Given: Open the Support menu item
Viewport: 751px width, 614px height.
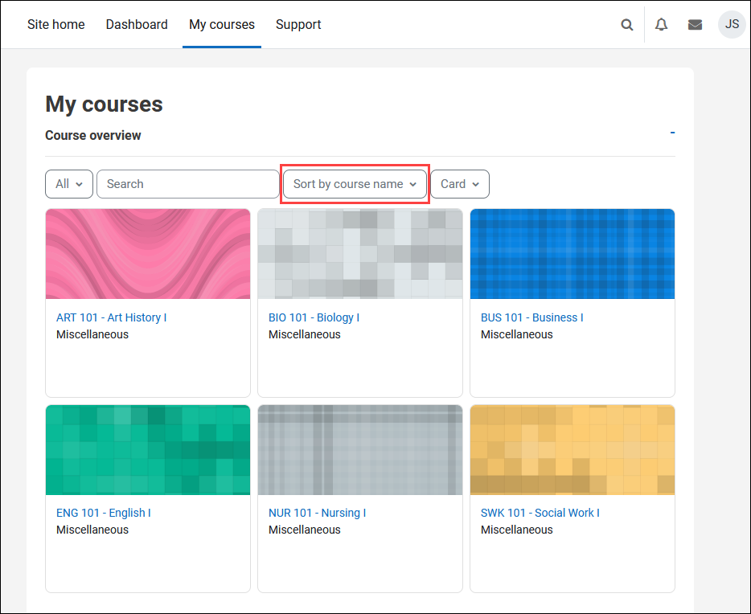Looking at the screenshot, I should click(x=298, y=24).
